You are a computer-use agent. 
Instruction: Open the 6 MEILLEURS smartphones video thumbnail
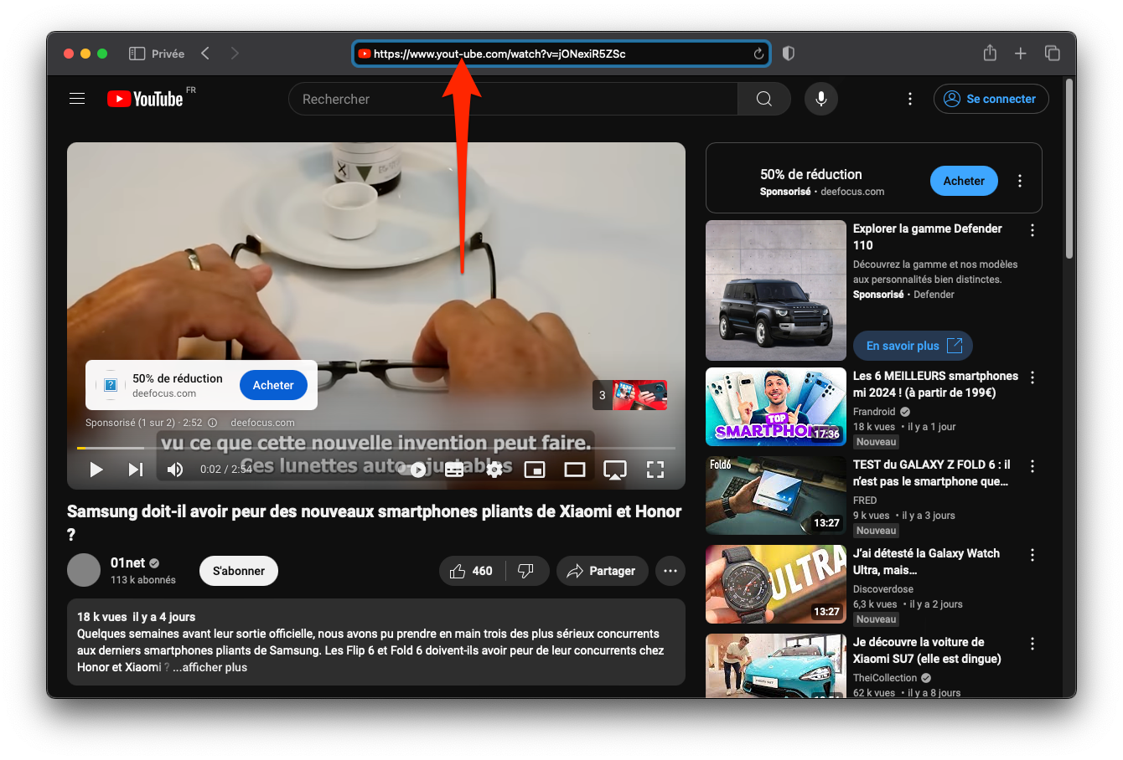(x=776, y=407)
